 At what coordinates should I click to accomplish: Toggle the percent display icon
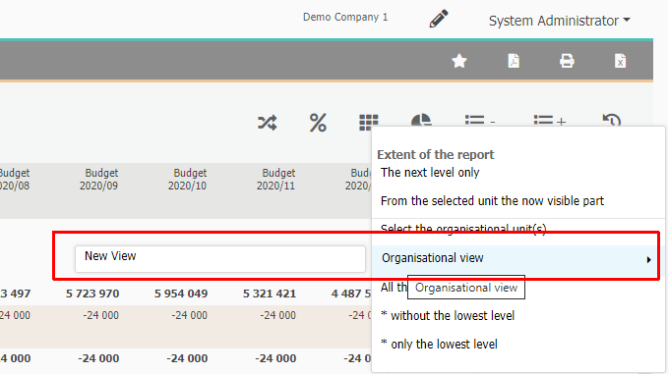click(x=318, y=123)
